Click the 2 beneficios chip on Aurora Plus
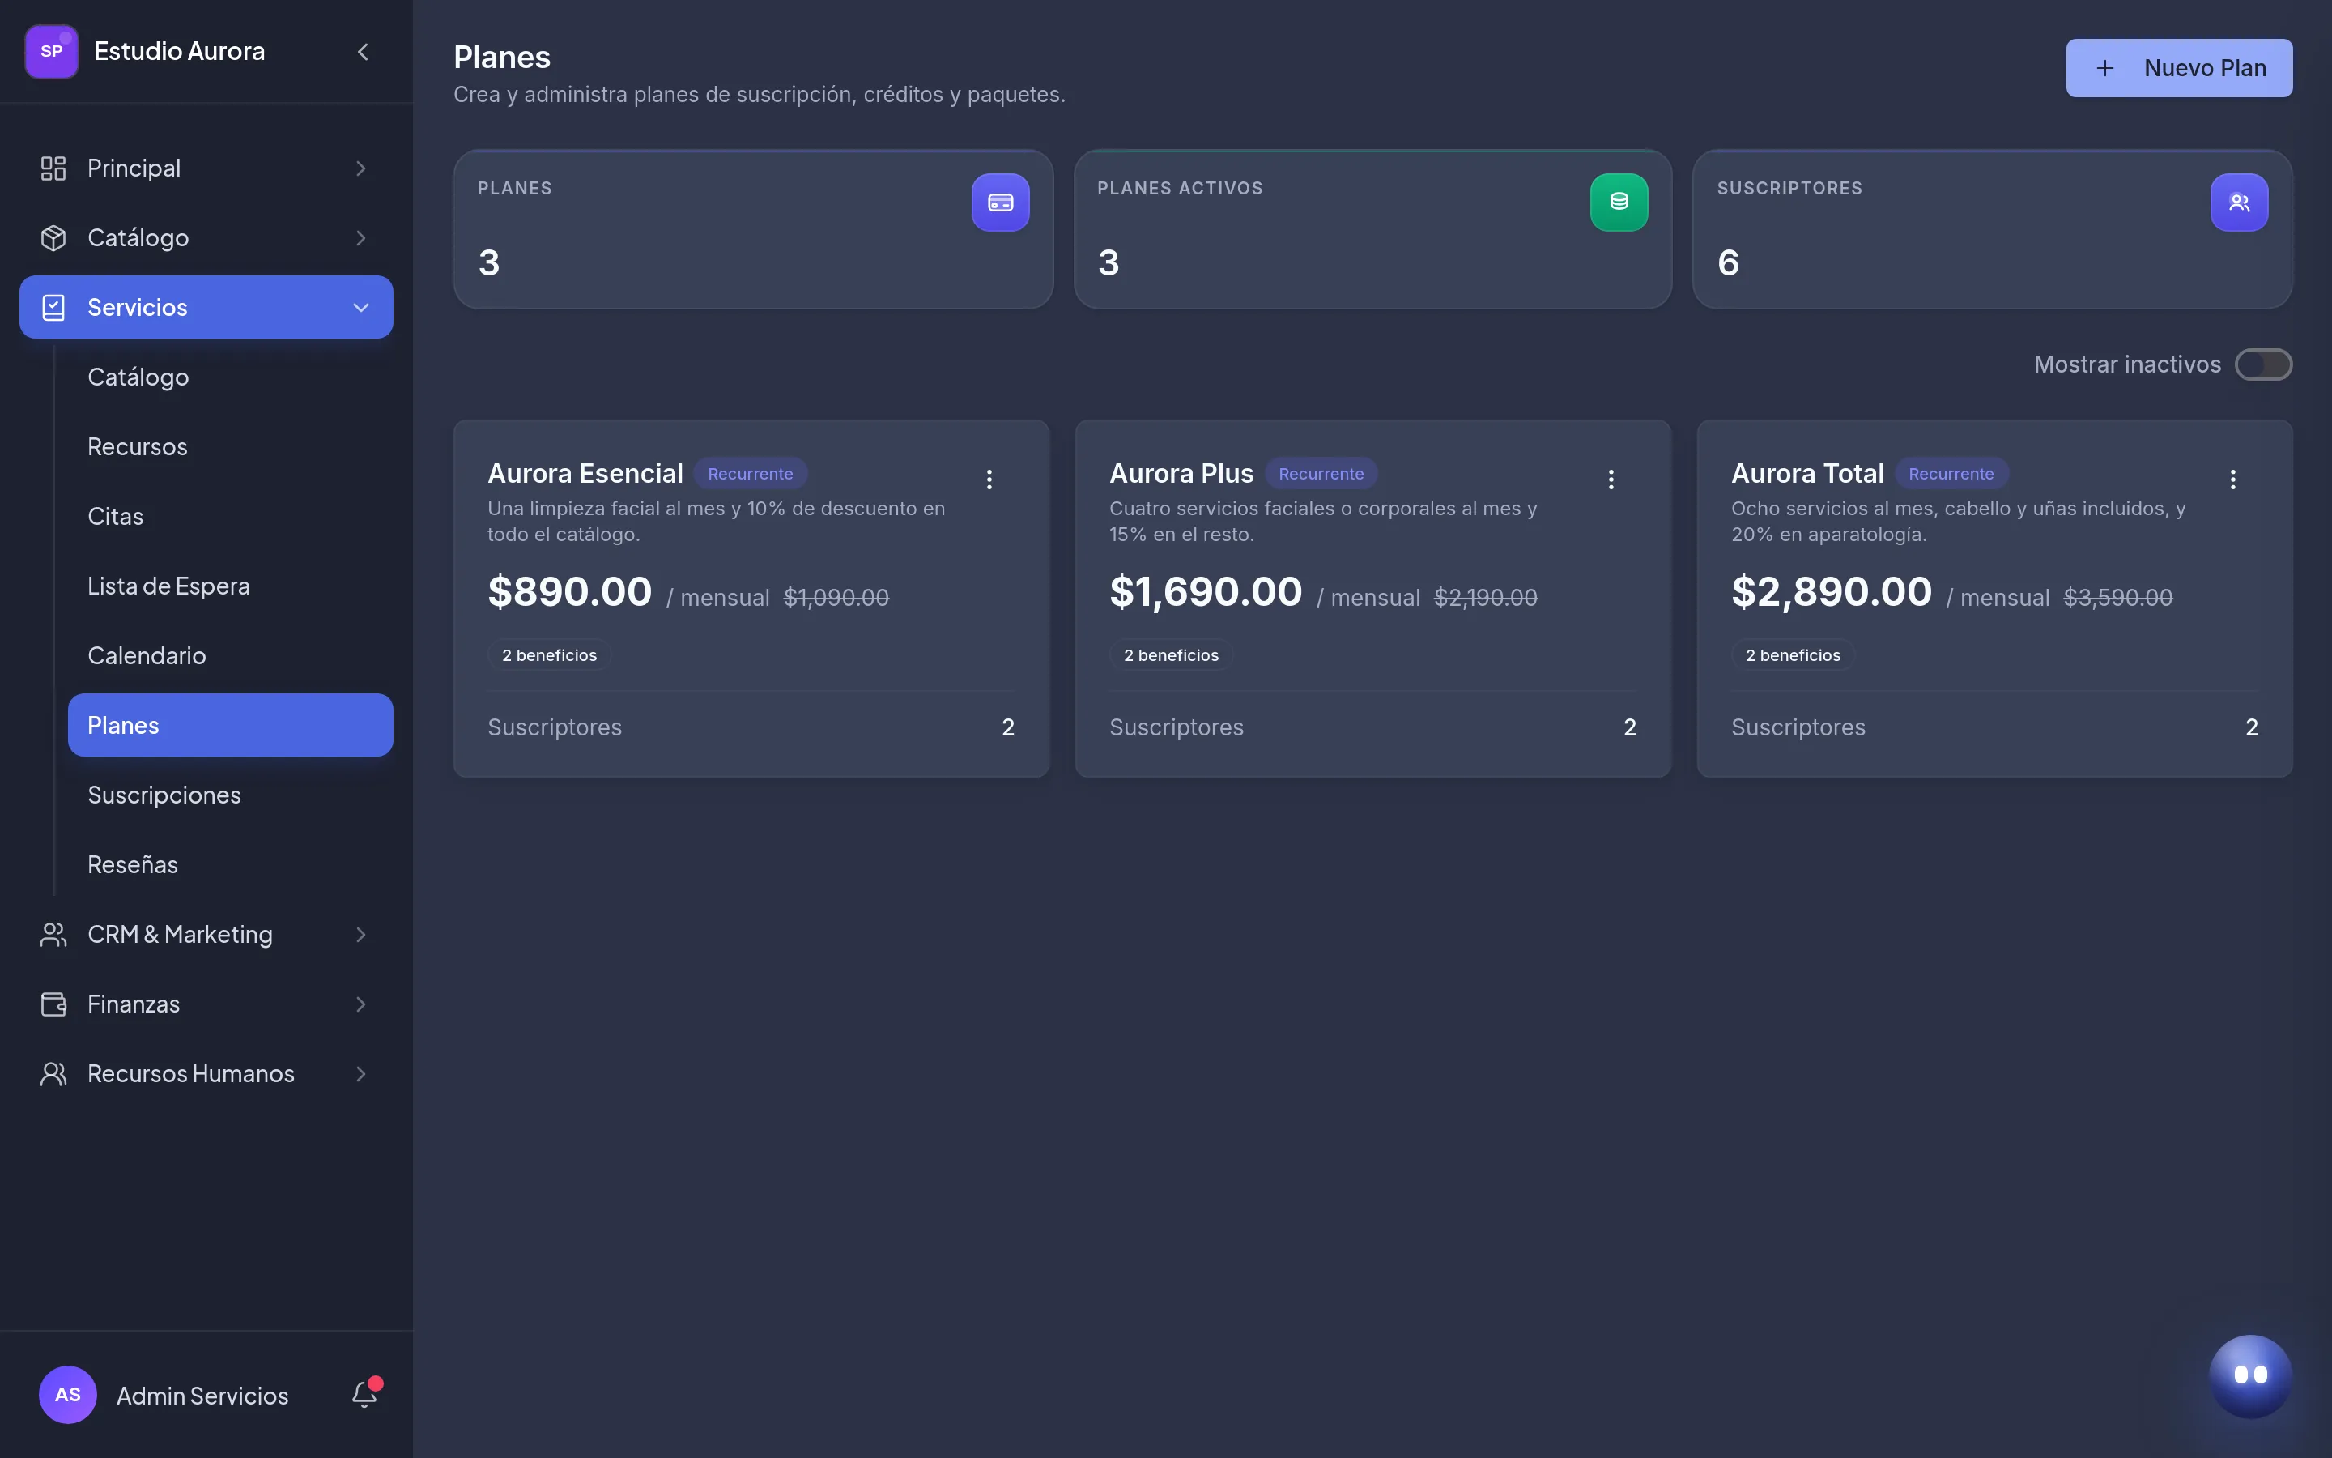The height and width of the screenshot is (1458, 2332). point(1171,654)
